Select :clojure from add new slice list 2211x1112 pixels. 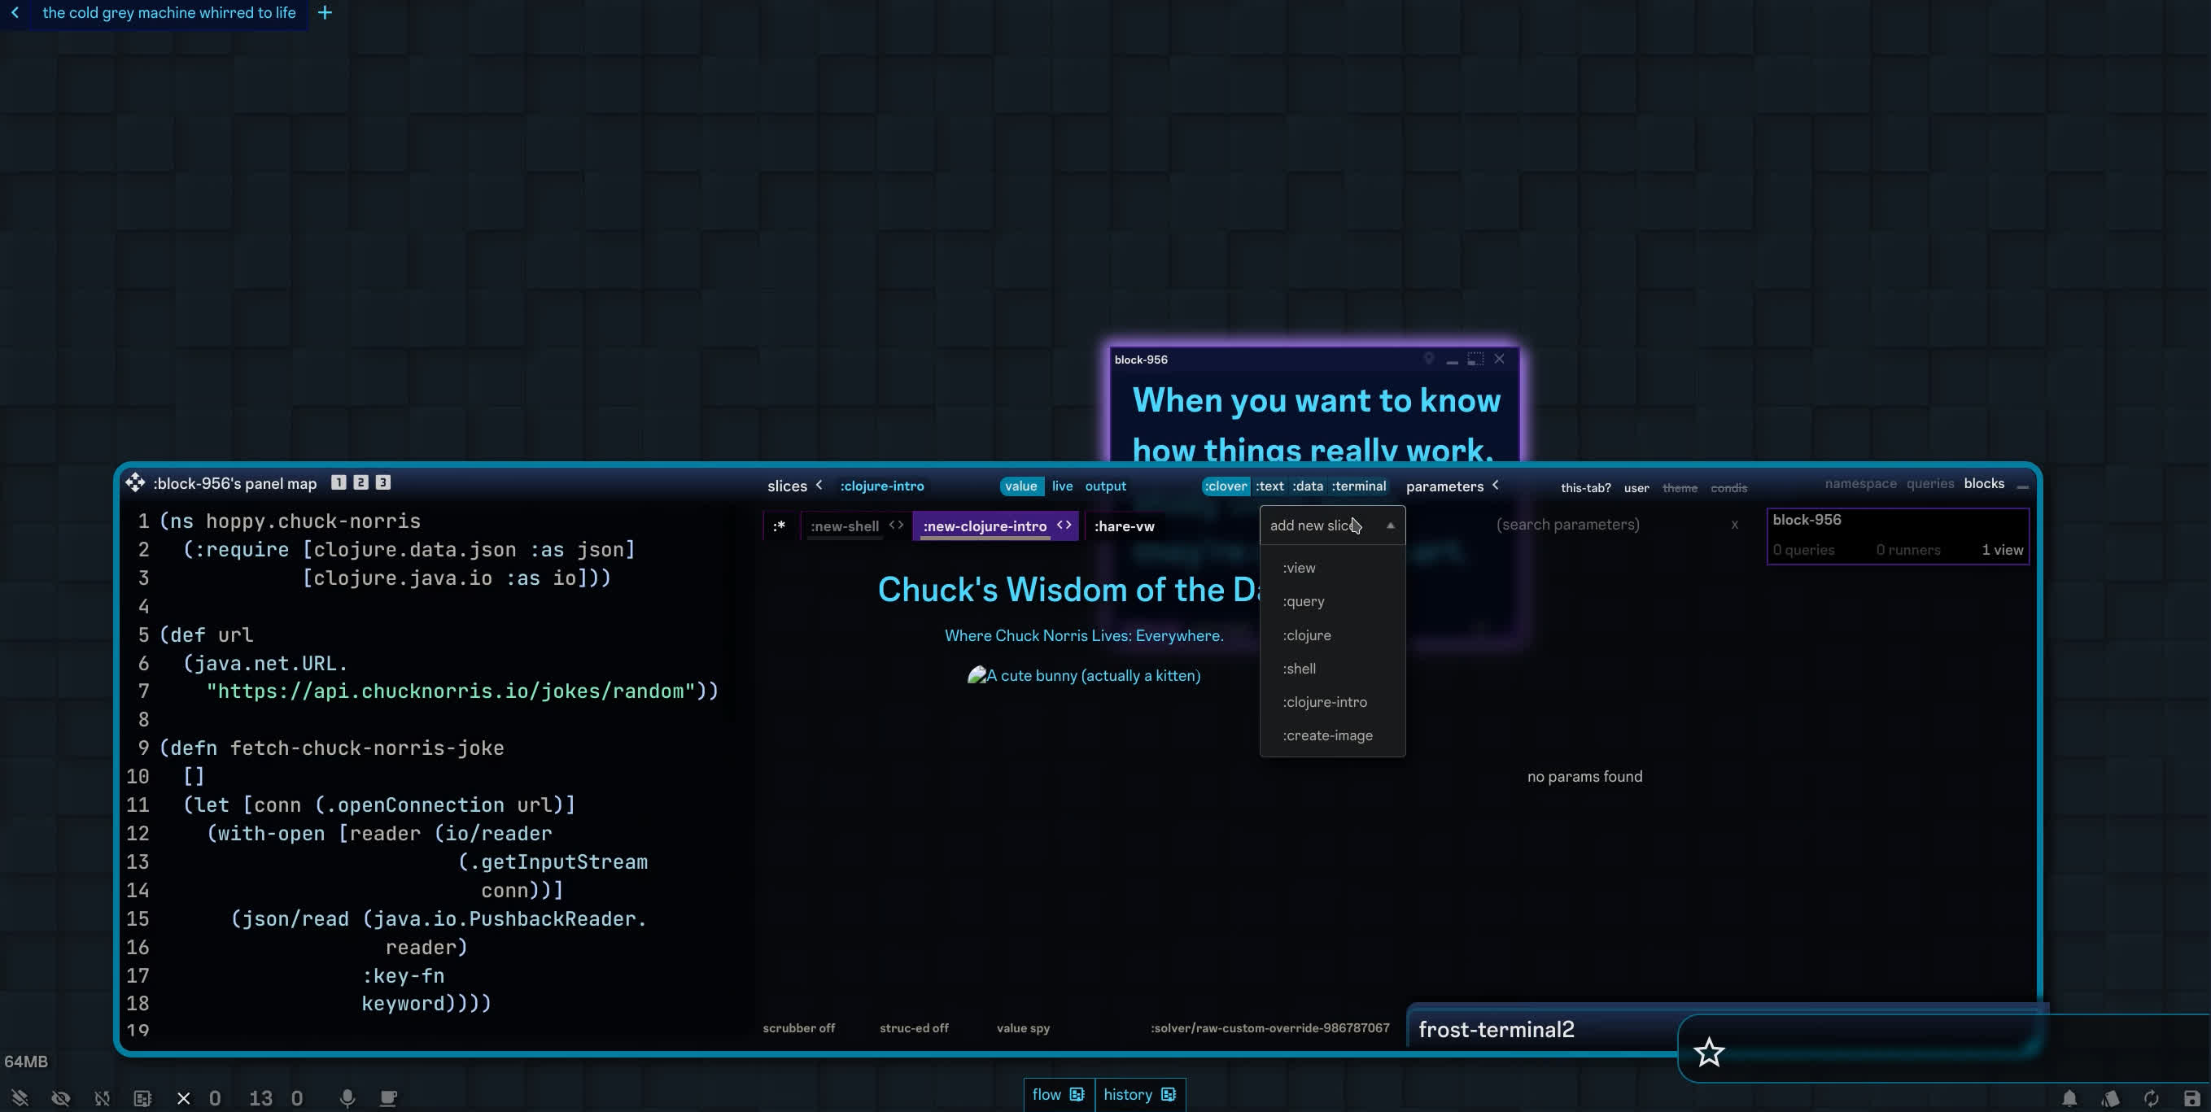coord(1306,635)
